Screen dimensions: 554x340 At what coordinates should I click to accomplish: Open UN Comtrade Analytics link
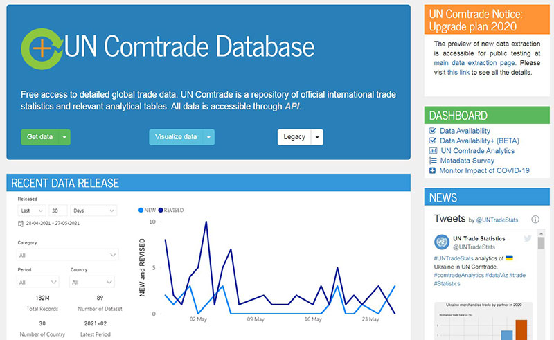point(477,150)
